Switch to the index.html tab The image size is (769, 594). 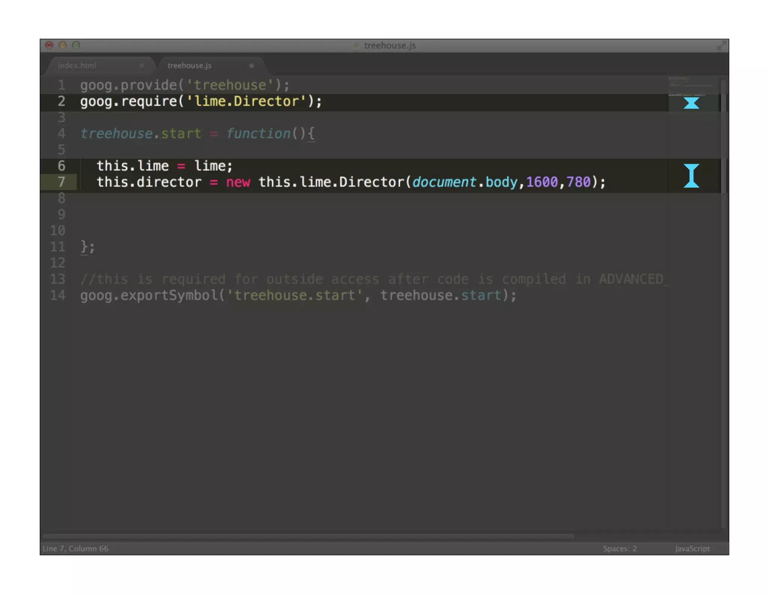click(77, 65)
